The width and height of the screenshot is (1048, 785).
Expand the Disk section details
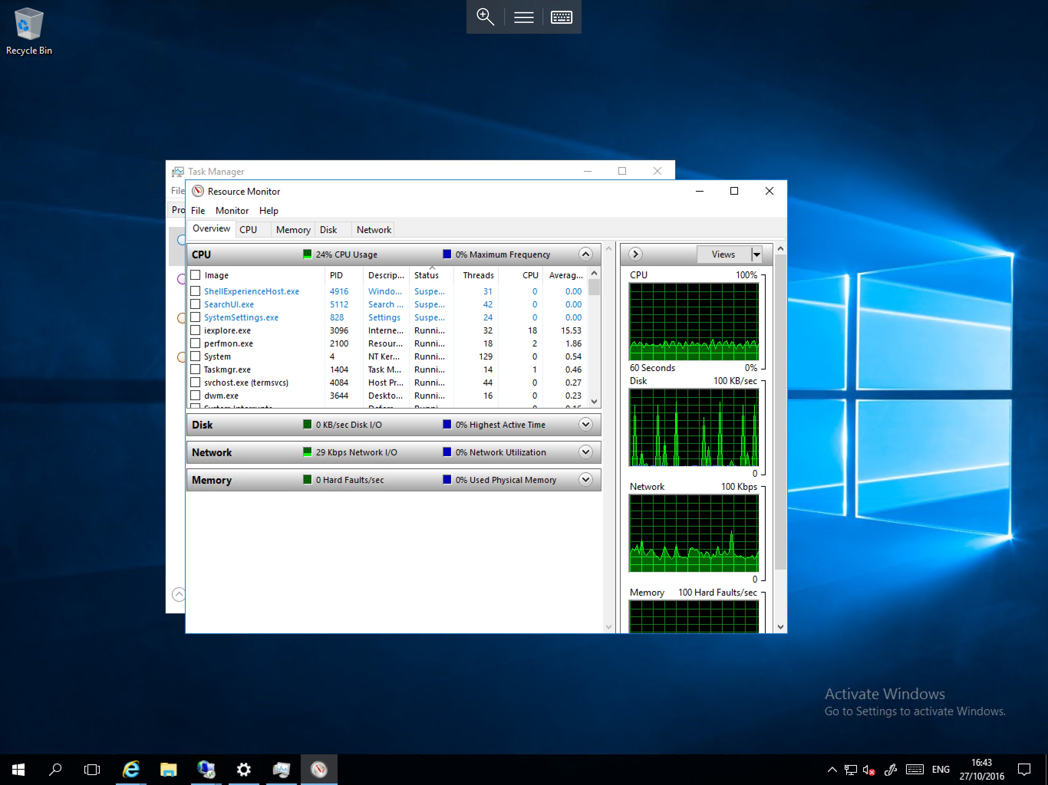click(x=586, y=424)
